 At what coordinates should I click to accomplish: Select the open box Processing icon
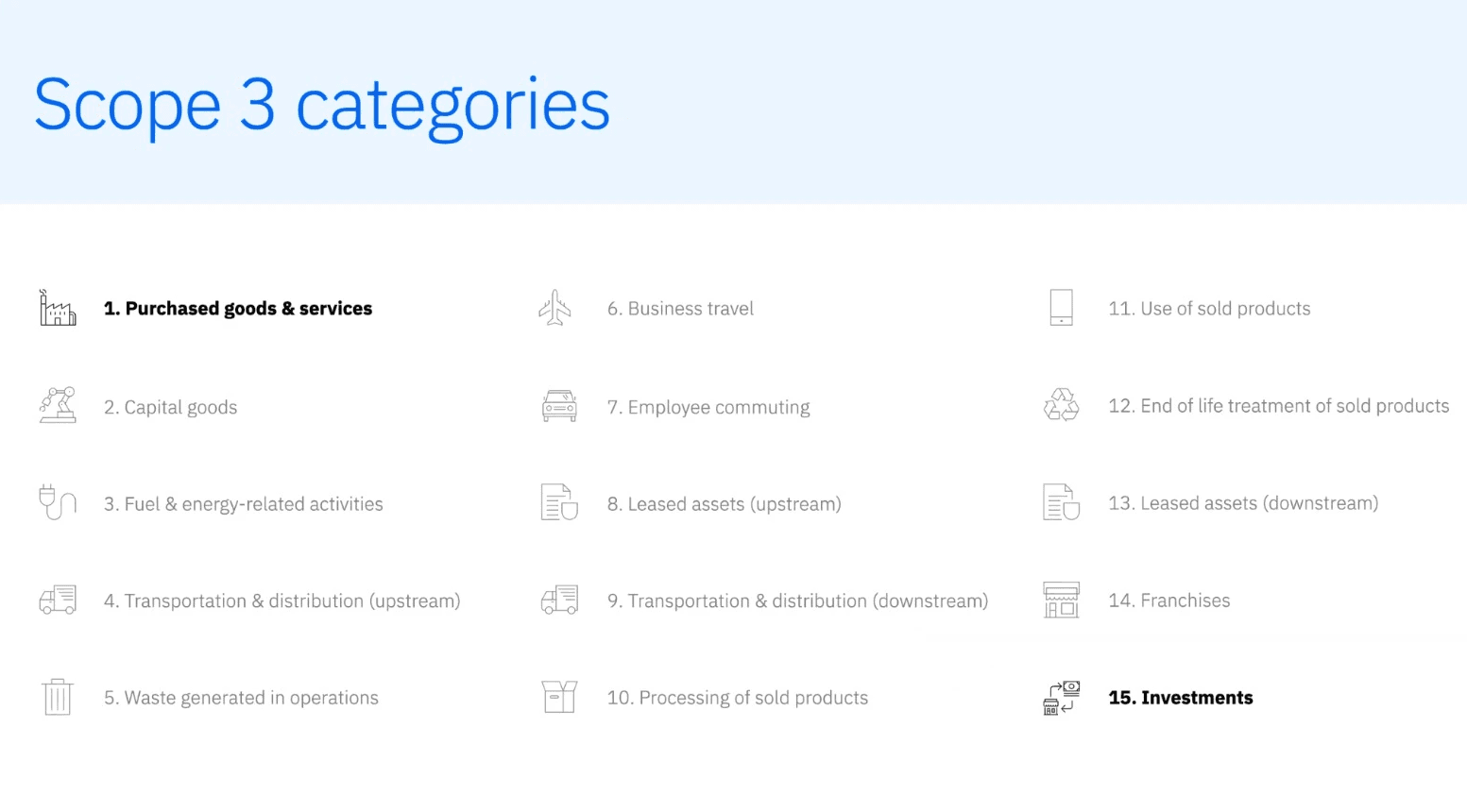(x=559, y=697)
